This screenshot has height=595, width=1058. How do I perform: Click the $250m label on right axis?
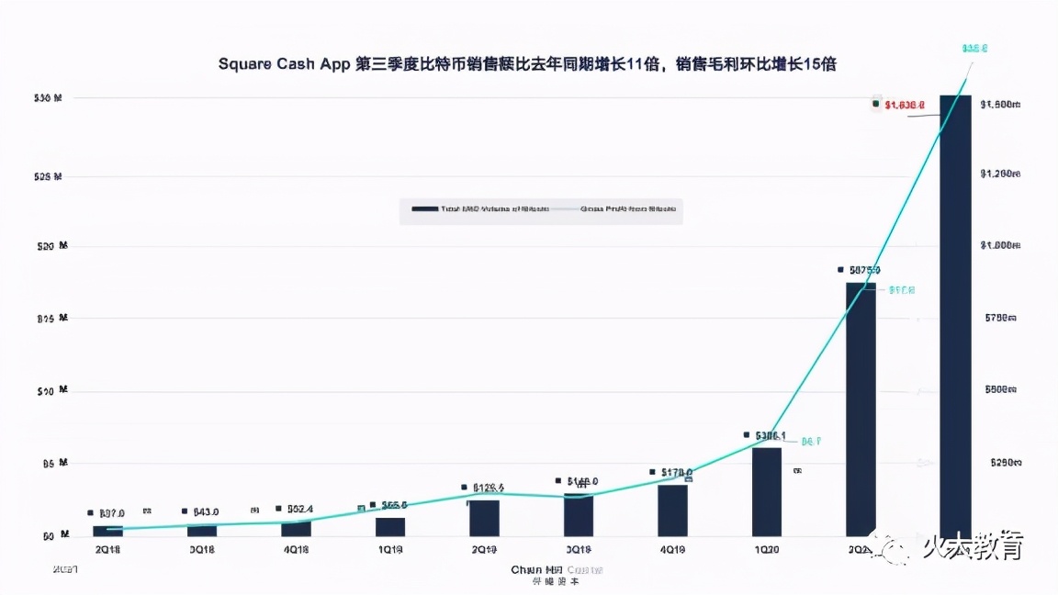(1006, 463)
